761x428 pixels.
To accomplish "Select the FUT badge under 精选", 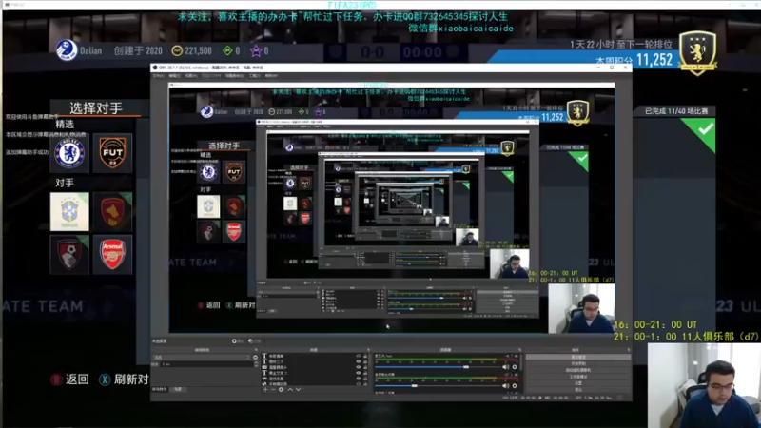I will [x=112, y=153].
